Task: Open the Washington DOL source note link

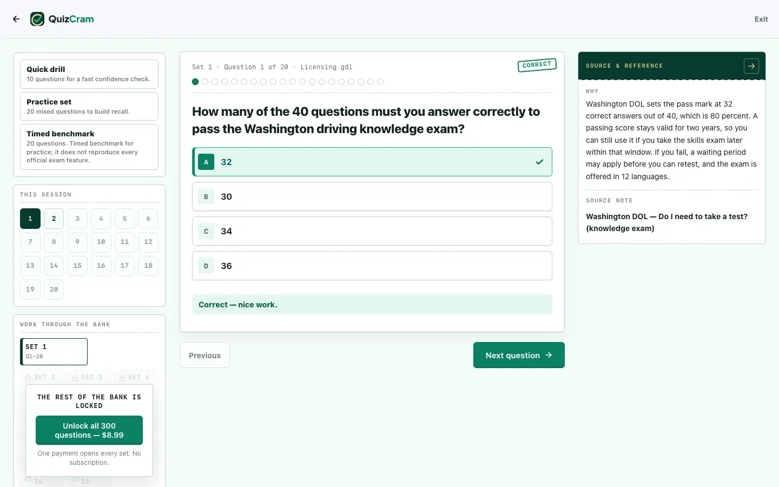Action: coord(666,222)
